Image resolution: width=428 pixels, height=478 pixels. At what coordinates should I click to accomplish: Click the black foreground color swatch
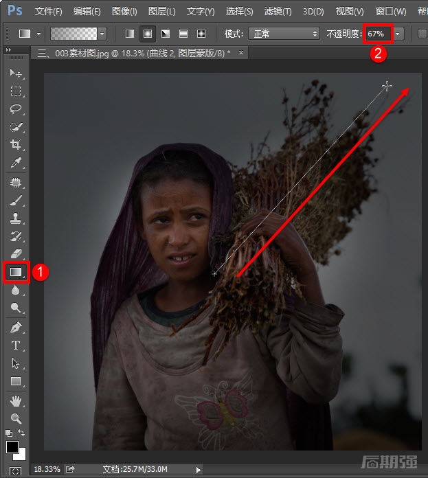12,447
